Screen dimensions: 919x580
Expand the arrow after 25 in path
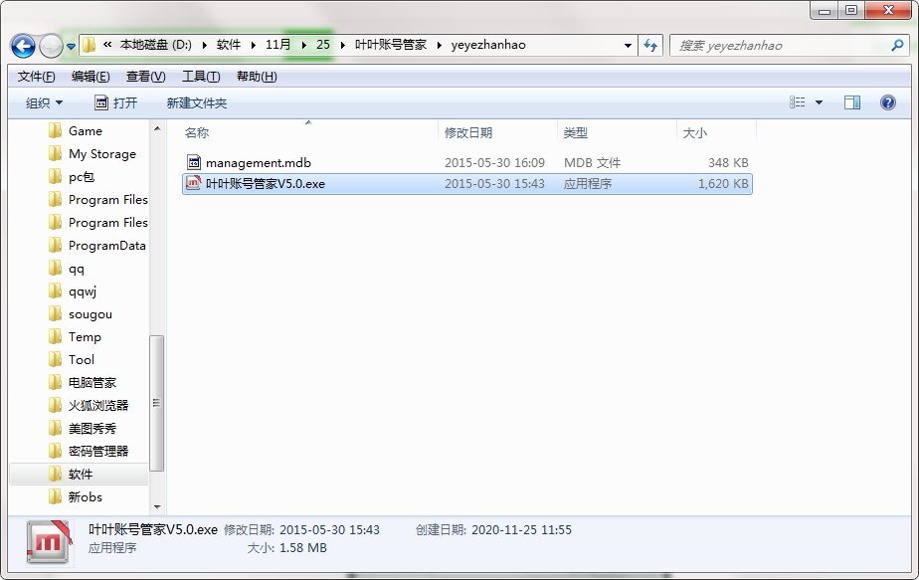(x=342, y=45)
